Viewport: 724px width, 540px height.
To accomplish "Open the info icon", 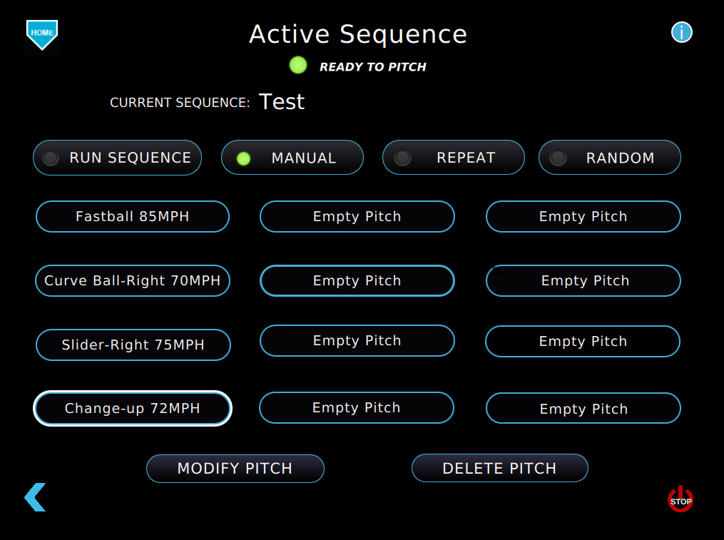I will (x=681, y=32).
